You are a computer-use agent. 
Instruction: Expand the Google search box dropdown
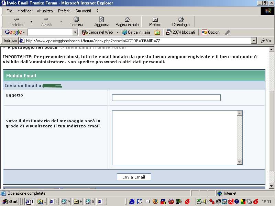[x=75, y=32]
